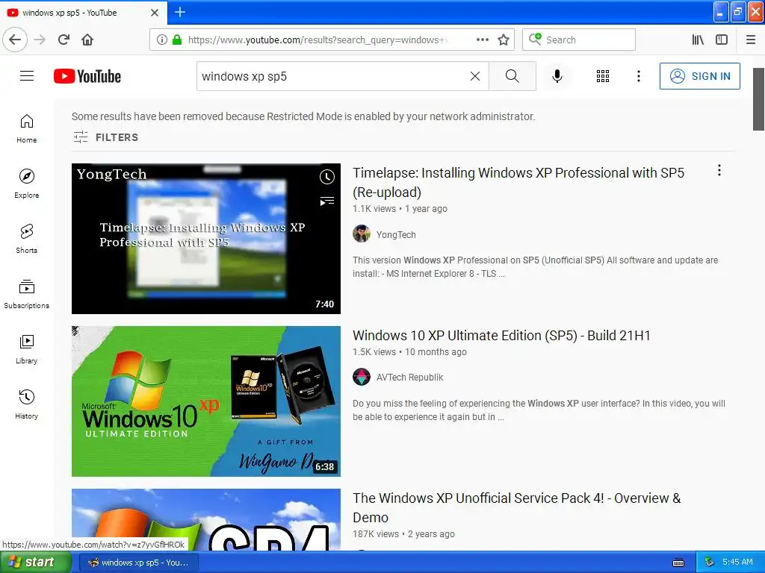765x573 pixels.
Task: Open the Windows Start button
Action: point(35,562)
